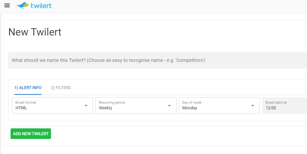Click the 'Day of week' field label
The width and height of the screenshot is (307, 154).
(192, 102)
